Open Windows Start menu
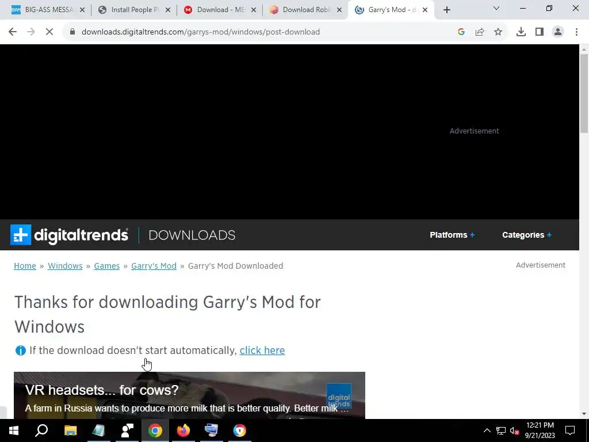This screenshot has height=442, width=589. (x=14, y=430)
